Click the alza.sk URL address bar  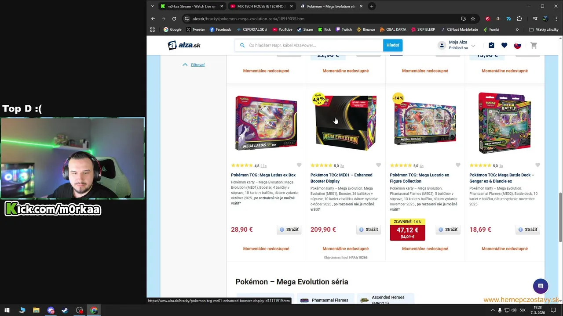click(x=325, y=19)
